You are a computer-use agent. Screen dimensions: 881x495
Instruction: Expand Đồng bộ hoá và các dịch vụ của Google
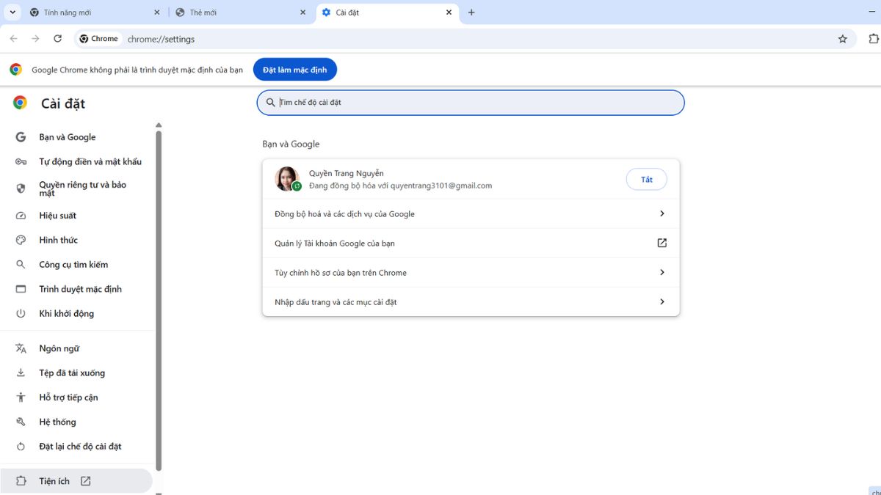click(x=471, y=214)
